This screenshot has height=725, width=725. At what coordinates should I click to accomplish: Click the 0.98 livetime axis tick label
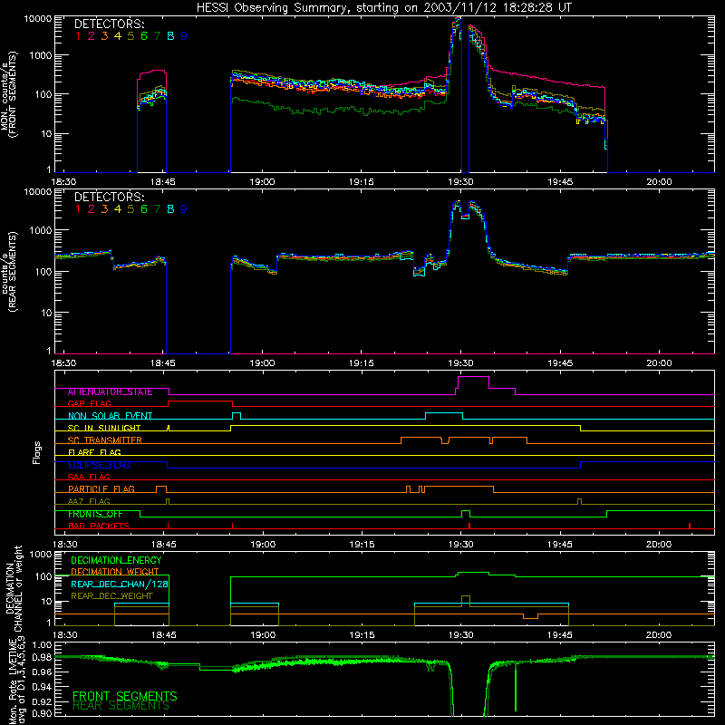[x=42, y=657]
